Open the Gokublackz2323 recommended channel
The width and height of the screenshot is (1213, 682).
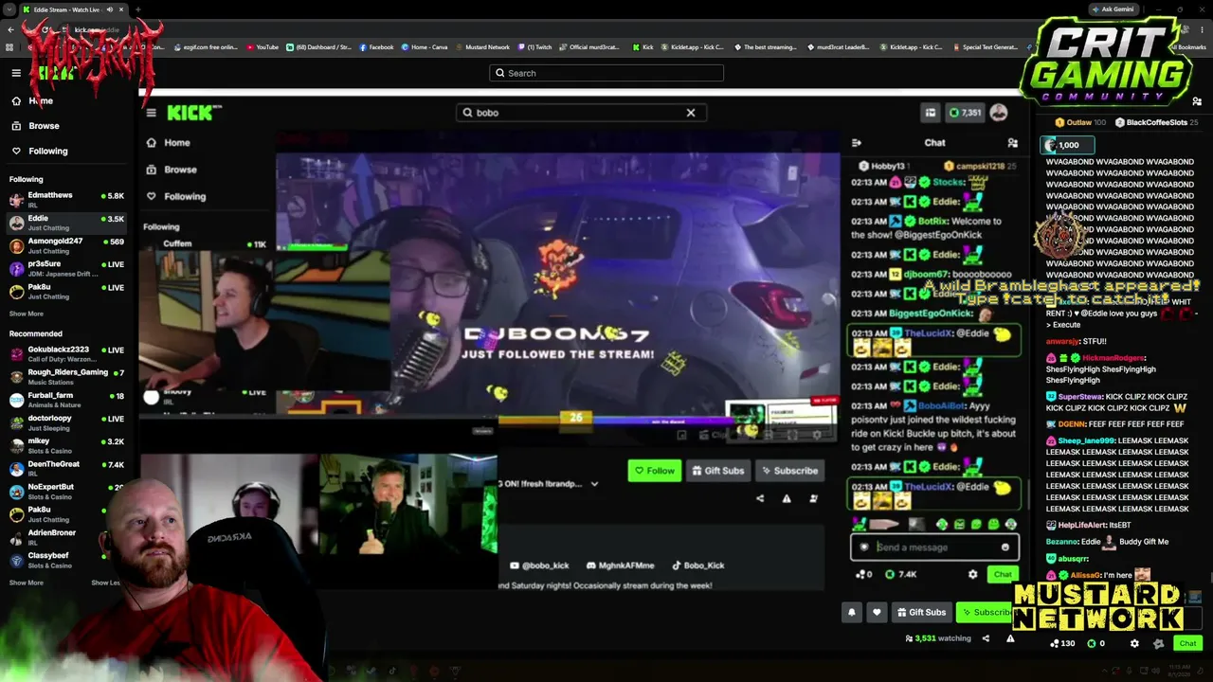pyautogui.click(x=66, y=354)
